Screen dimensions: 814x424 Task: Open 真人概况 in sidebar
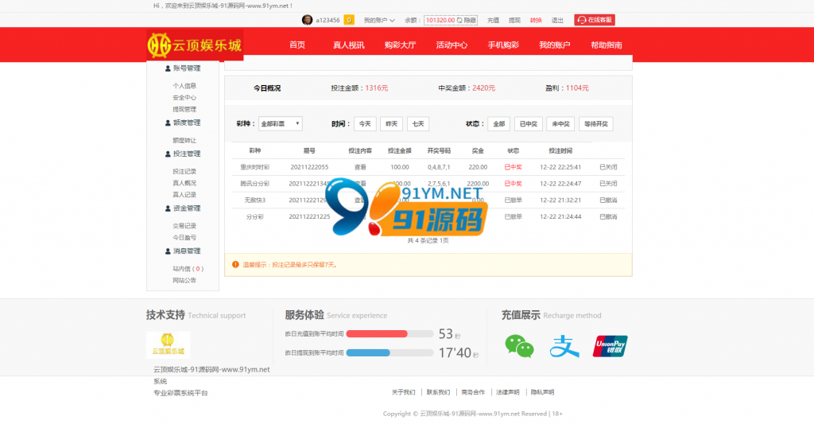click(184, 183)
